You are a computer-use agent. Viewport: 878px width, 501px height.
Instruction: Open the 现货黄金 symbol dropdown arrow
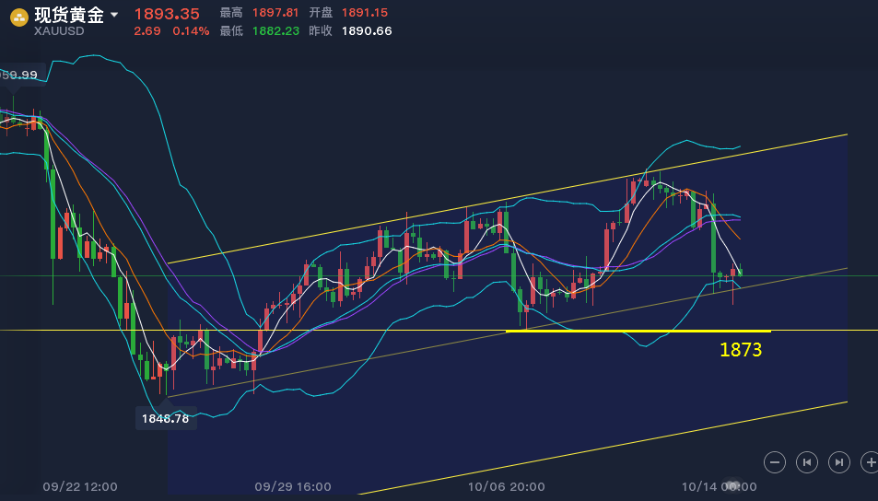[x=114, y=15]
